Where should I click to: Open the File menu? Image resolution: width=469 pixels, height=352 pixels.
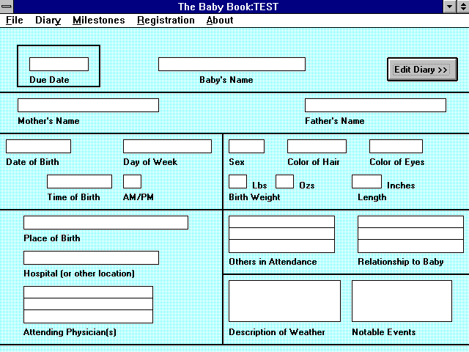pyautogui.click(x=15, y=21)
